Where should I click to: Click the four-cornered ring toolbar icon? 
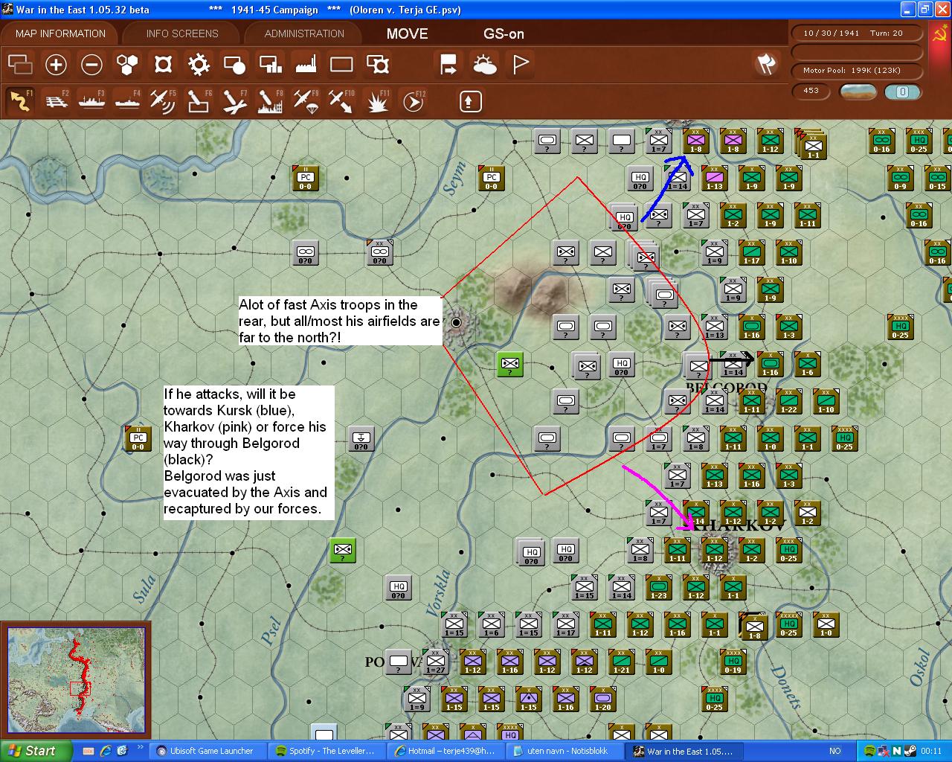coord(163,65)
